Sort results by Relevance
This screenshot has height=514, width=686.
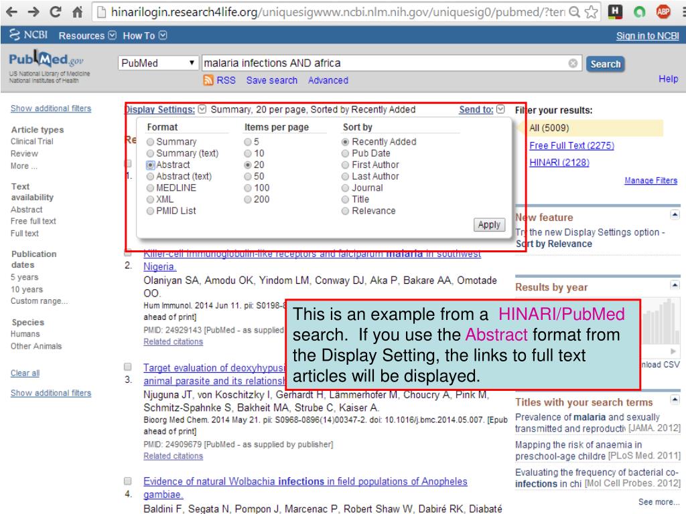(345, 211)
